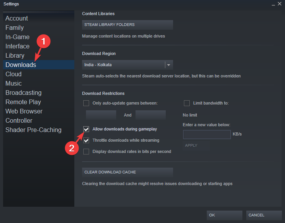This screenshot has height=223, width=285.
Task: Select the auto-update start time field
Action: pos(101,115)
